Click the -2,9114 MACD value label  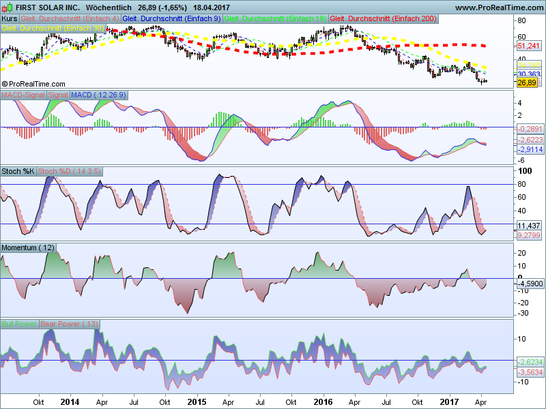tap(530, 149)
